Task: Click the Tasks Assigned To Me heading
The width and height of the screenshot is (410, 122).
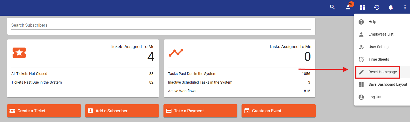Action: pyautogui.click(x=290, y=47)
